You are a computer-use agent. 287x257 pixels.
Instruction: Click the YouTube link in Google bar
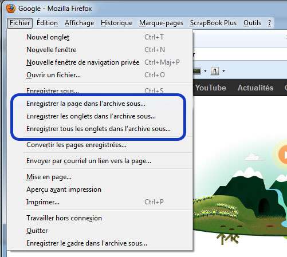click(210, 88)
